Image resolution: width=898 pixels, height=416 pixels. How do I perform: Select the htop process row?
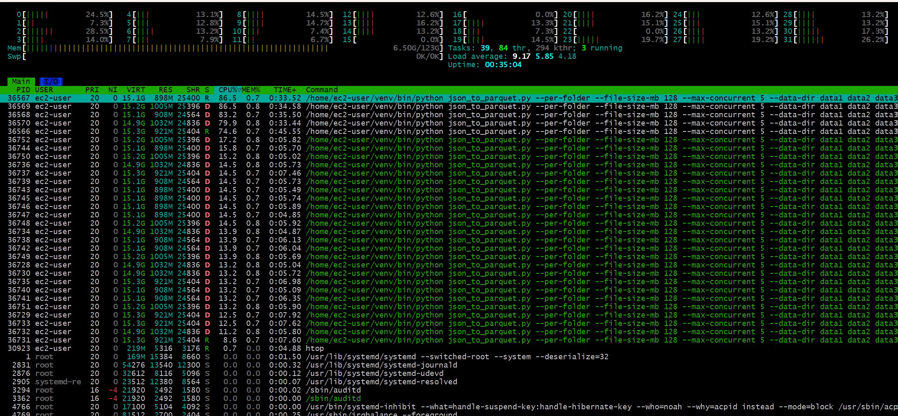tap(449, 348)
